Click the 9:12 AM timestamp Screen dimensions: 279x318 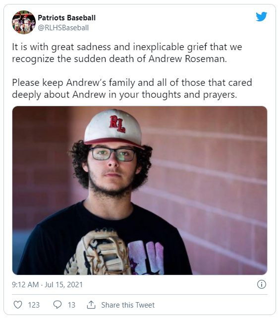click(x=25, y=285)
